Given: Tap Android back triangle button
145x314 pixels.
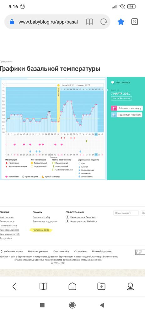Looking at the screenshot, I should (x=102, y=305).
